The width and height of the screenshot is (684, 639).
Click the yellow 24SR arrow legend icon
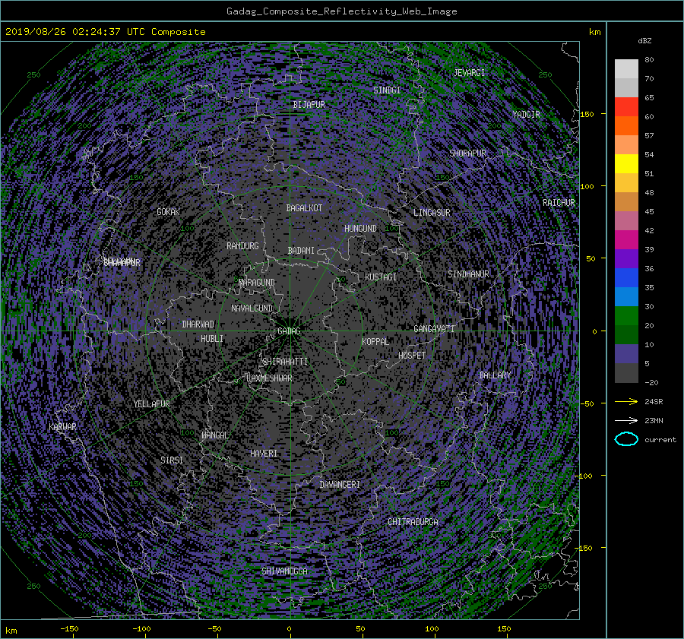[626, 401]
